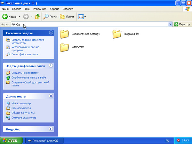192x144 pixels.
Task: Click the views grid icon in toolbar
Action: 81,17
